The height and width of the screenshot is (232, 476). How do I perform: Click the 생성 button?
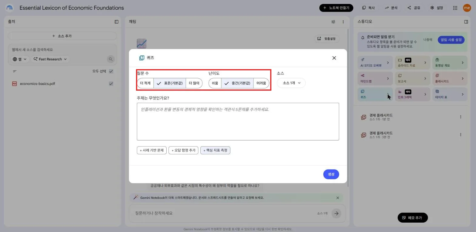(331, 174)
